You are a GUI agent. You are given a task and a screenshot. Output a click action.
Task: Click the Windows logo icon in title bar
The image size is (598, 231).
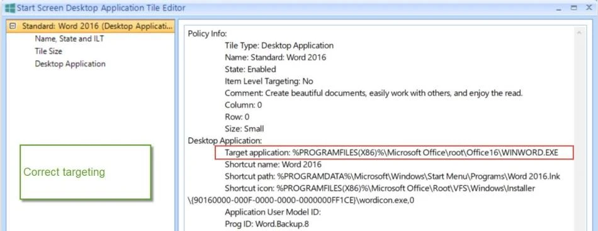point(10,8)
